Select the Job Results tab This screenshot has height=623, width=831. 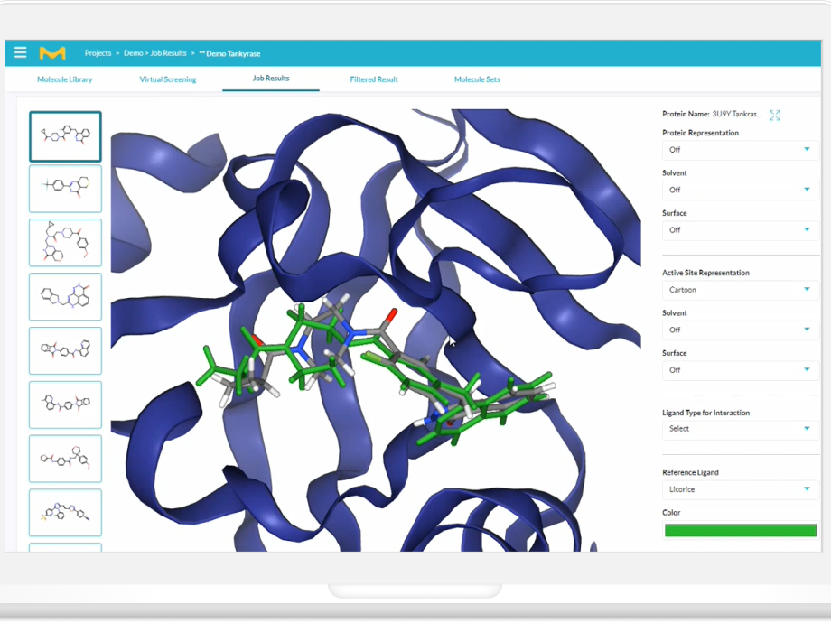(271, 79)
